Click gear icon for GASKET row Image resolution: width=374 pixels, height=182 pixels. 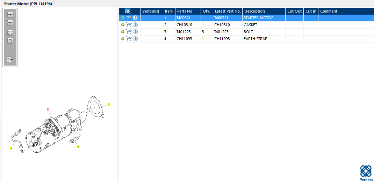pyautogui.click(x=123, y=25)
